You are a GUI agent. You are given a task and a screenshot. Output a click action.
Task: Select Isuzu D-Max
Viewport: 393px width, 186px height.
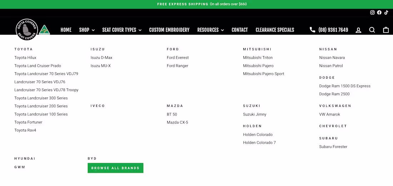coord(101,58)
